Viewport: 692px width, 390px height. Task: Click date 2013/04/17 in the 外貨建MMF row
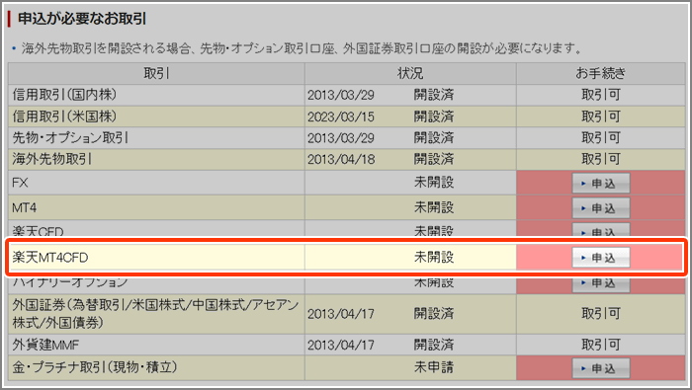point(341,345)
